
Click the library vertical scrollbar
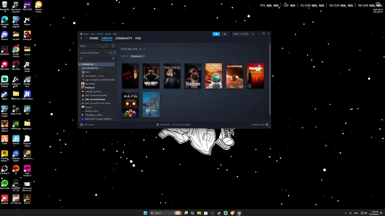270,79
